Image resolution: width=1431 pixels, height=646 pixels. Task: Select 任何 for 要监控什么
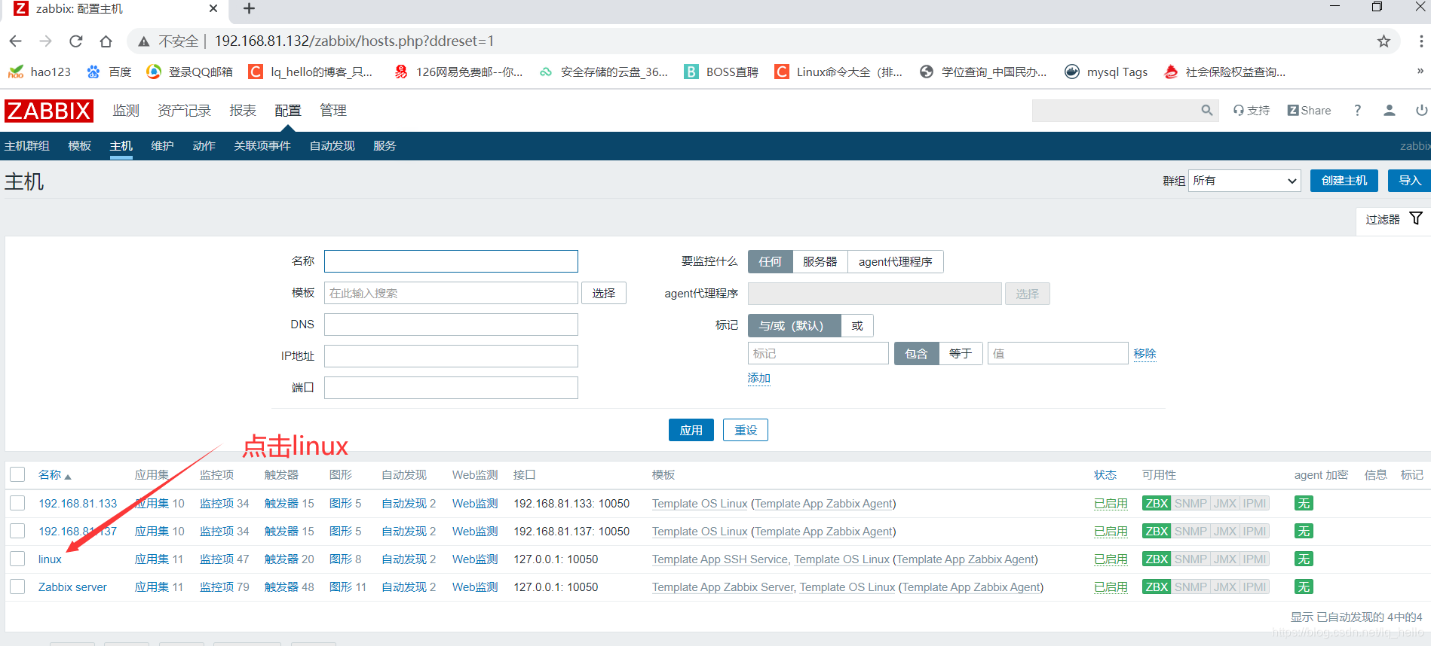(x=770, y=261)
